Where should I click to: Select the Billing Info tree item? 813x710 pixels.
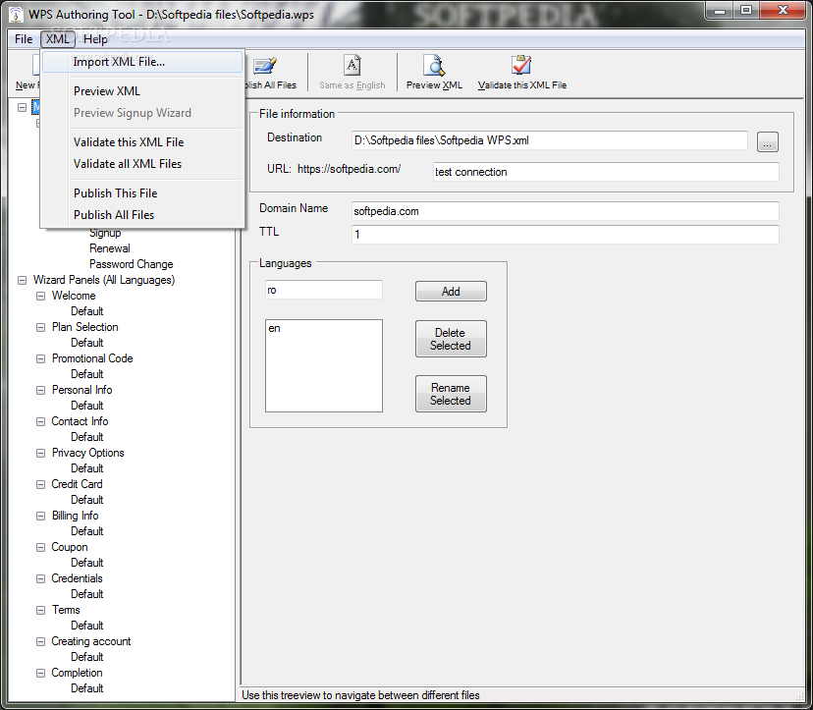[x=76, y=516]
